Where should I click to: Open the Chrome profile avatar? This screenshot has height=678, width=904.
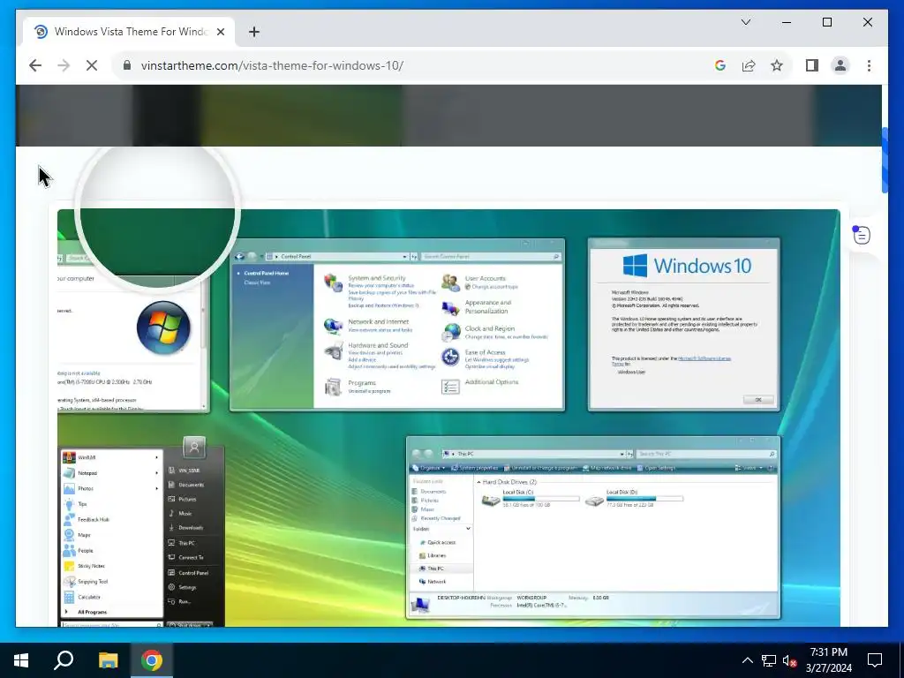click(840, 65)
